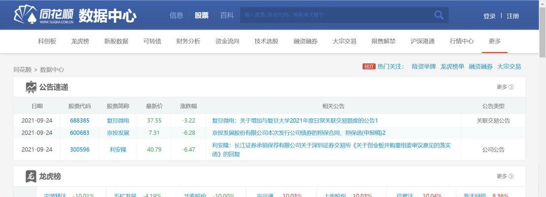This screenshot has height=197, width=546.
Task: Click the 龙虎榜单 hot topic link
Action: click(452, 66)
